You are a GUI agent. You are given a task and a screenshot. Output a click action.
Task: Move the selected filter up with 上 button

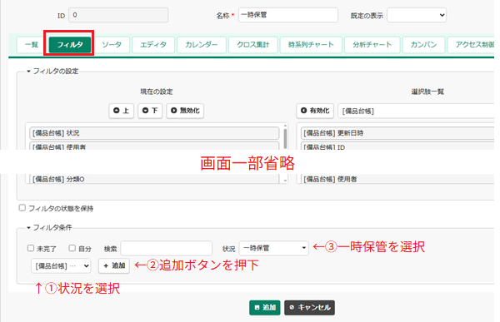(121, 111)
